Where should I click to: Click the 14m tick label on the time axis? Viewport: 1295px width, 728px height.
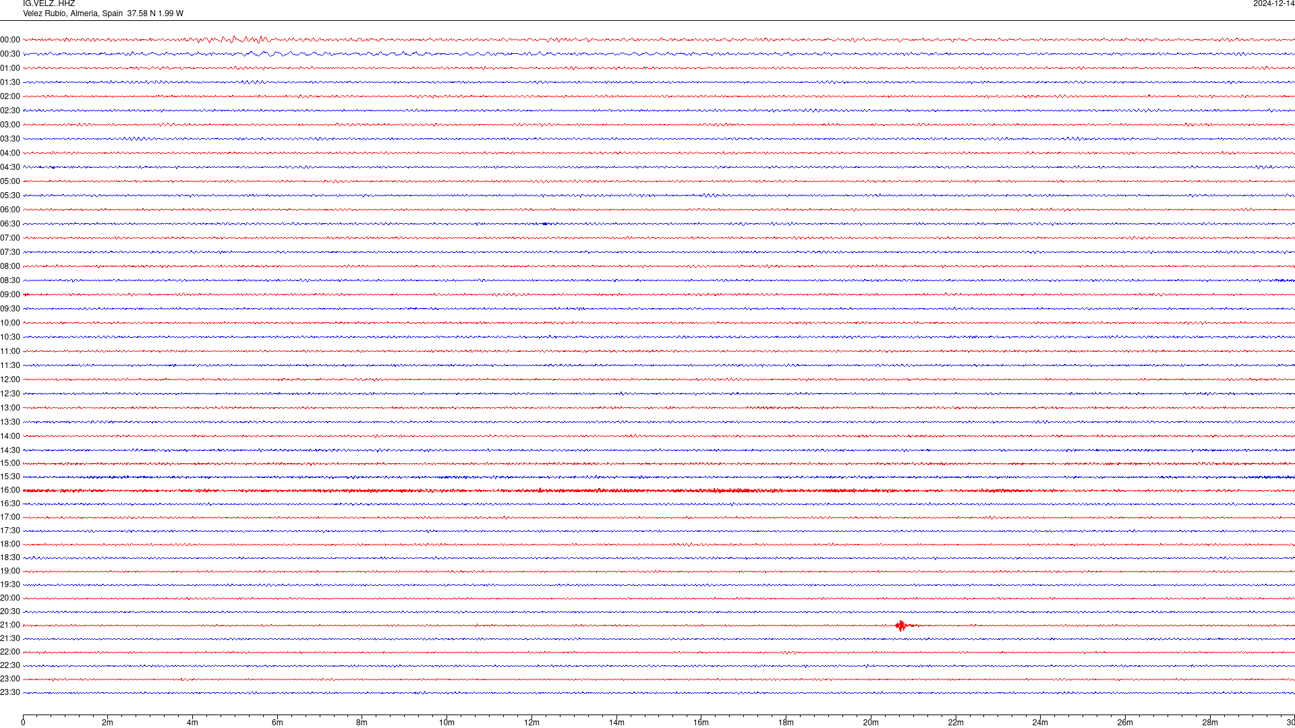pos(616,723)
